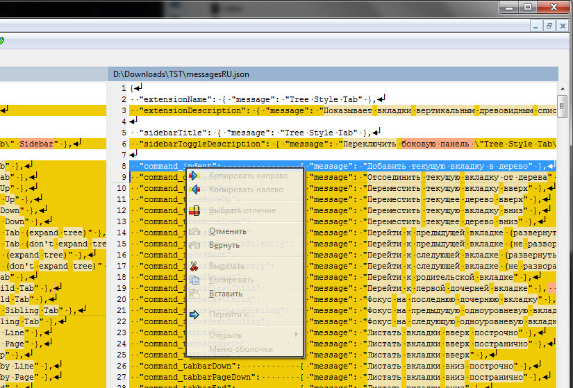
Task: Click the copy-right arrow icon
Action: coord(194,176)
